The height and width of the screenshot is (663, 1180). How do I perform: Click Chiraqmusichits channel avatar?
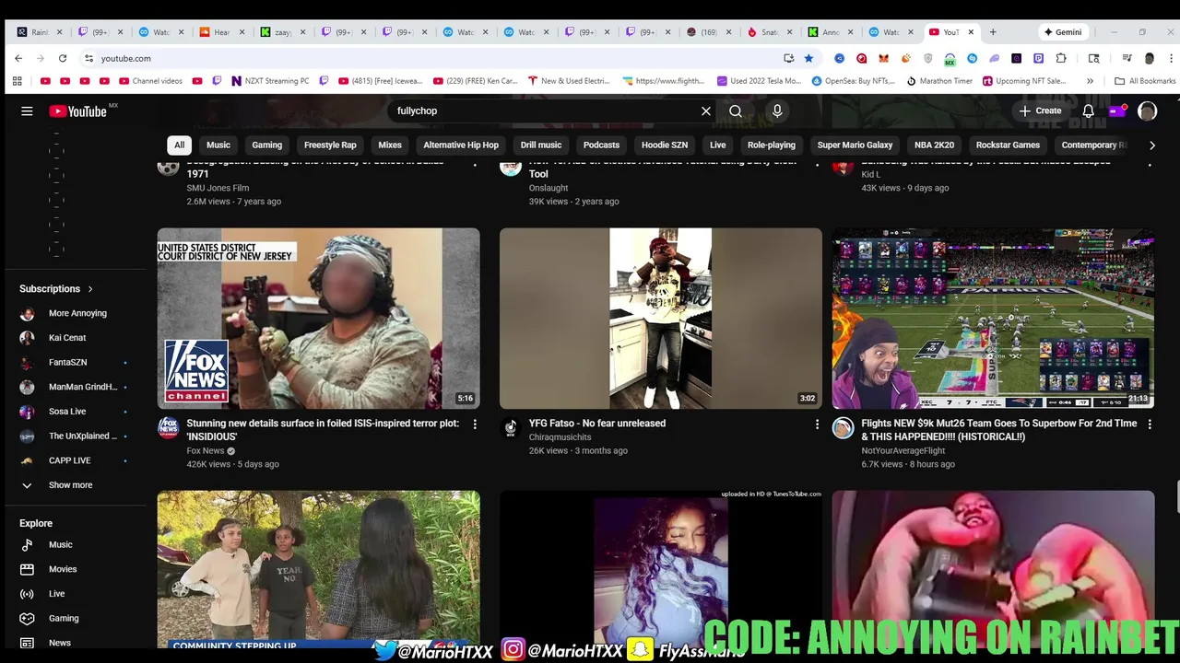510,427
